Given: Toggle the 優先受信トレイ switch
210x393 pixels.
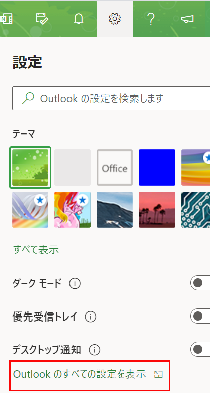Looking at the screenshot, I should pyautogui.click(x=200, y=316).
